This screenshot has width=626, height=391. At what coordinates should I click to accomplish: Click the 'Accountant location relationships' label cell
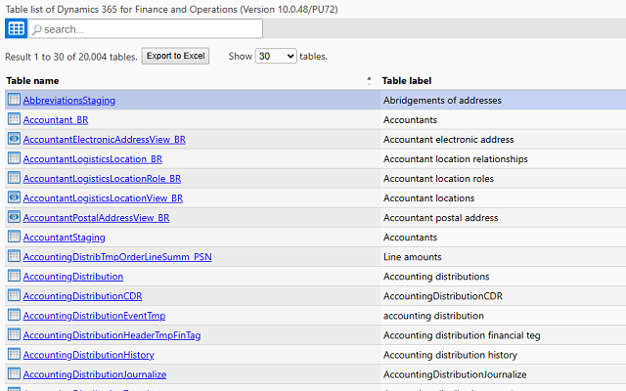[x=456, y=159]
